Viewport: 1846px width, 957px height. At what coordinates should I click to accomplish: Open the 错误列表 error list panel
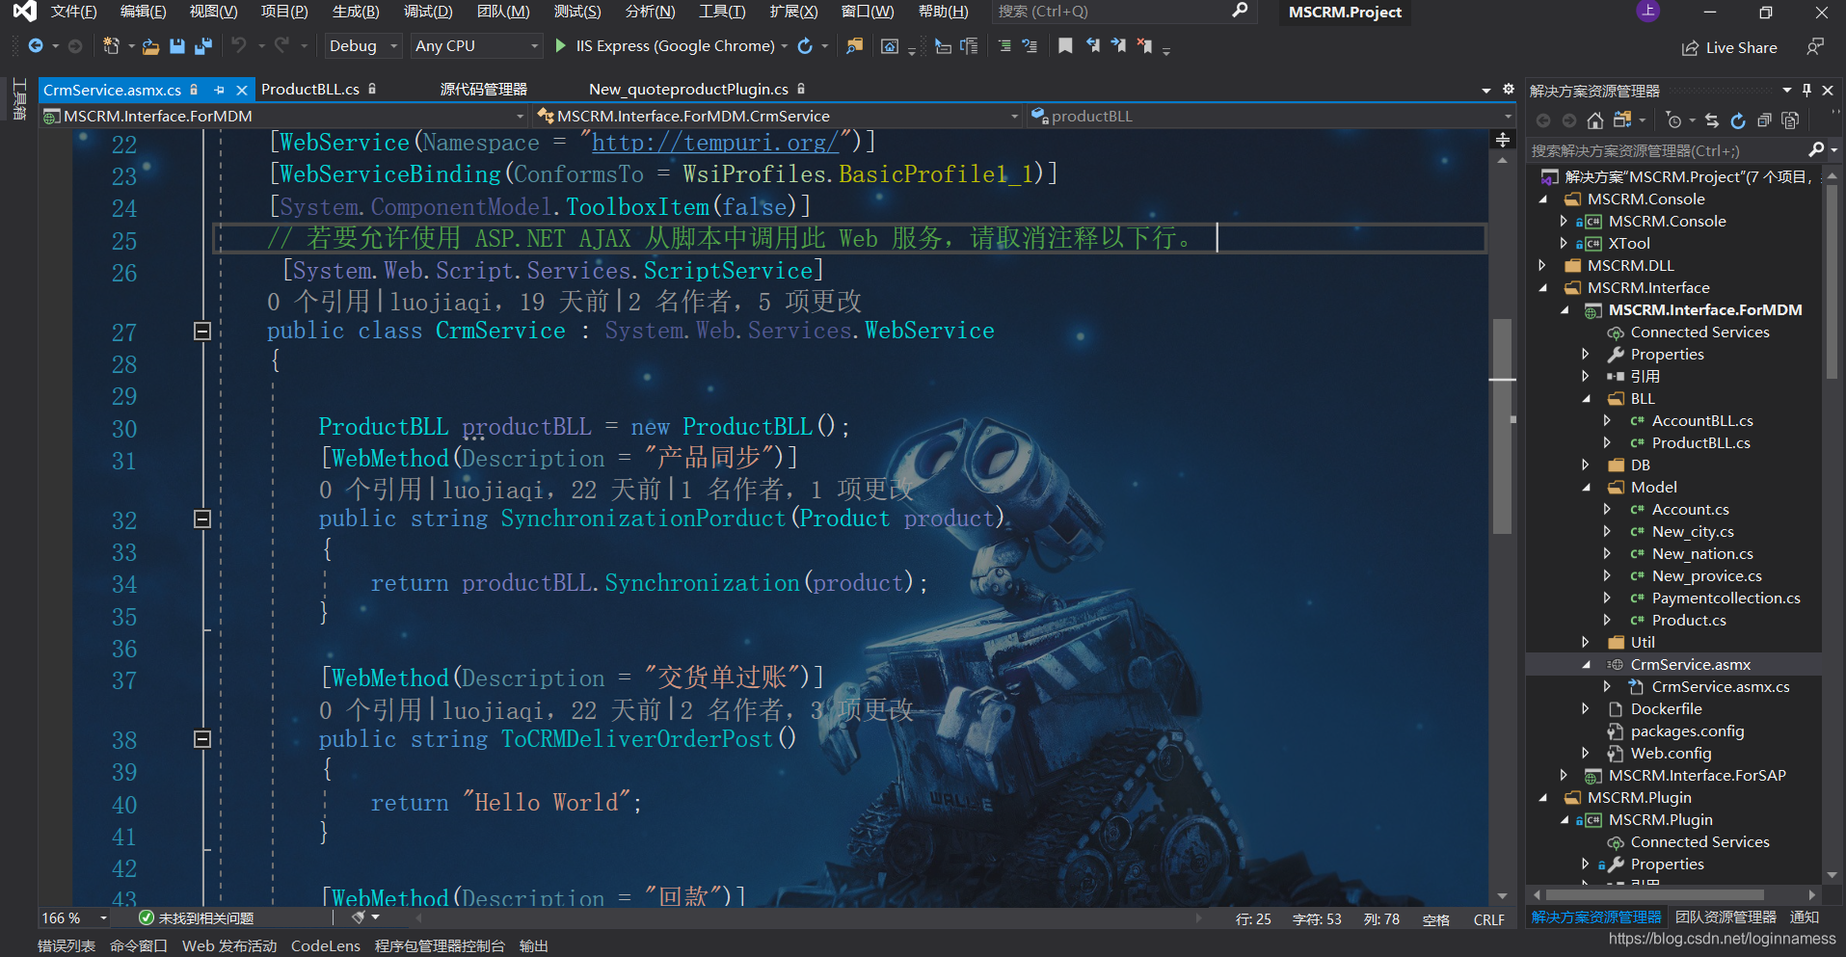point(67,946)
